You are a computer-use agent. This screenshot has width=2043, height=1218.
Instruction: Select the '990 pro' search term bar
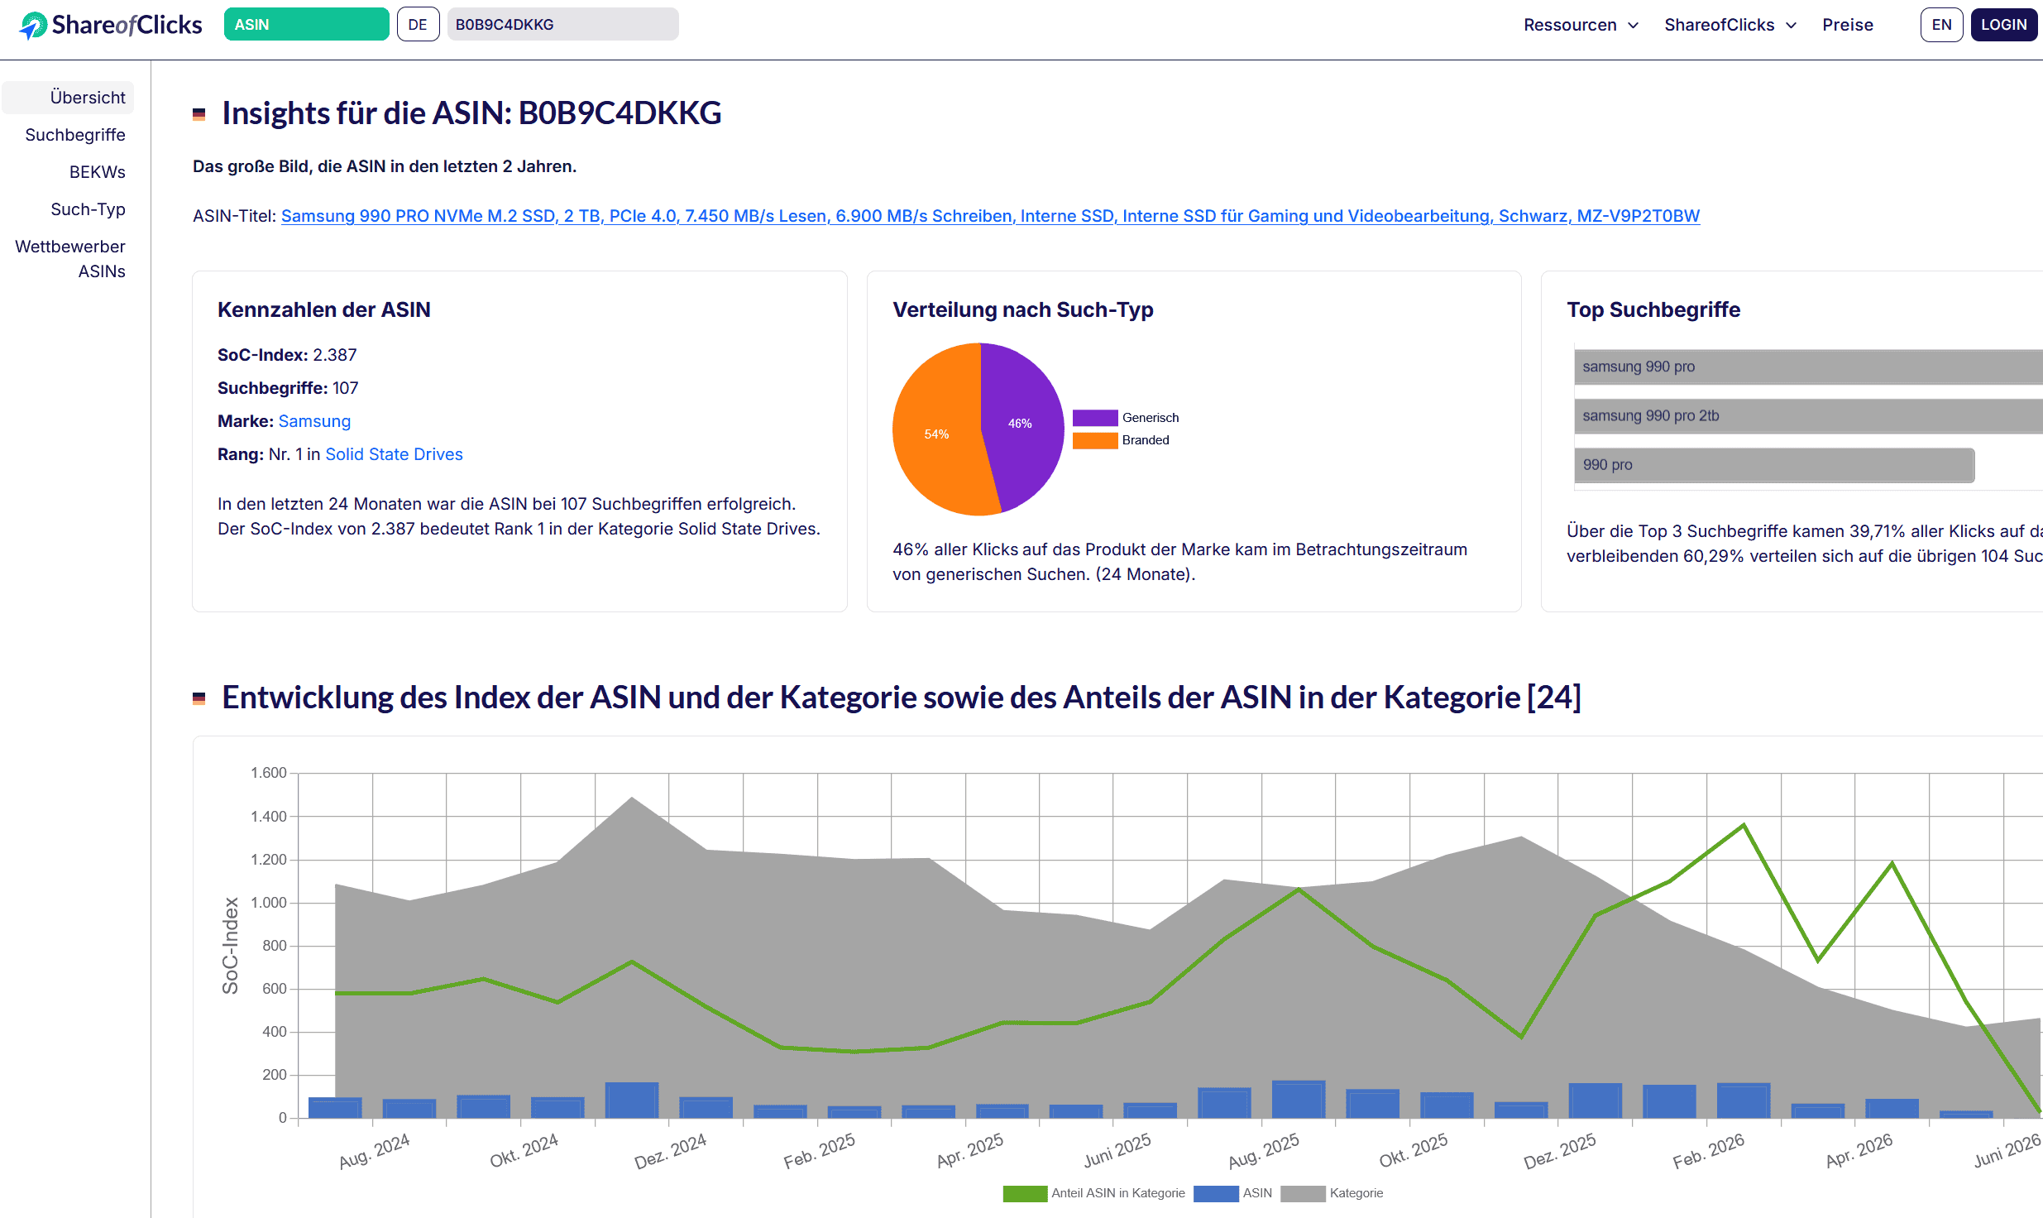(x=1774, y=465)
